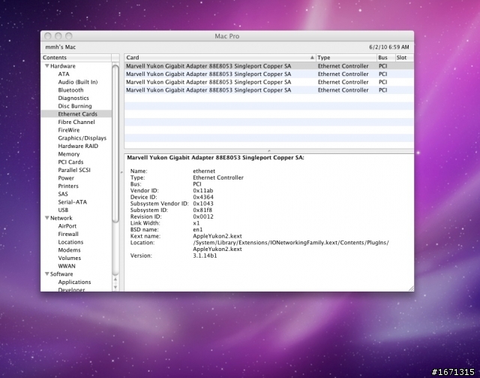This screenshot has width=480, height=378.
Task: Select Serial-ATA entry
Action: coord(73,202)
